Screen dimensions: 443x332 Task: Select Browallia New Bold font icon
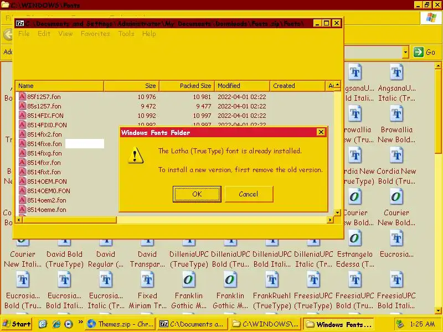[x=396, y=114]
